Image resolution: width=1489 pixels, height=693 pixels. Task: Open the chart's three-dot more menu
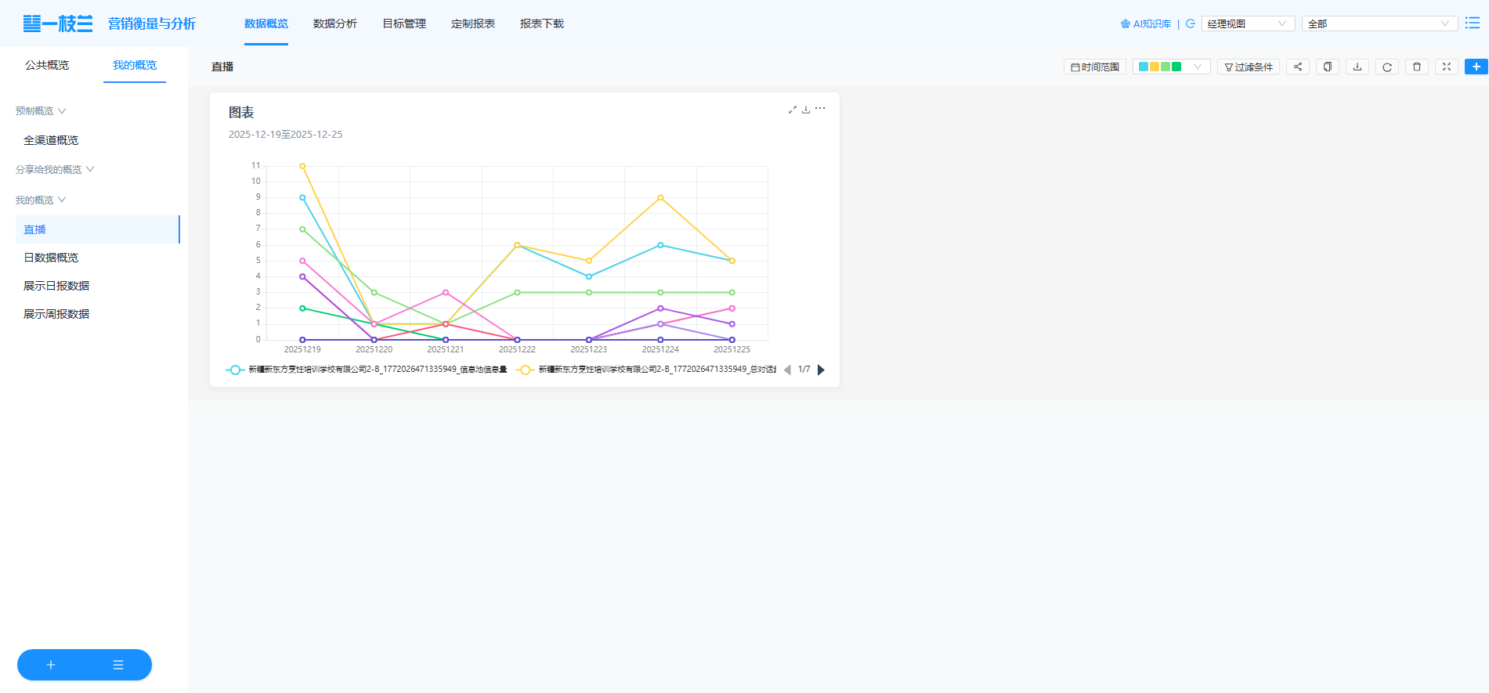(820, 109)
